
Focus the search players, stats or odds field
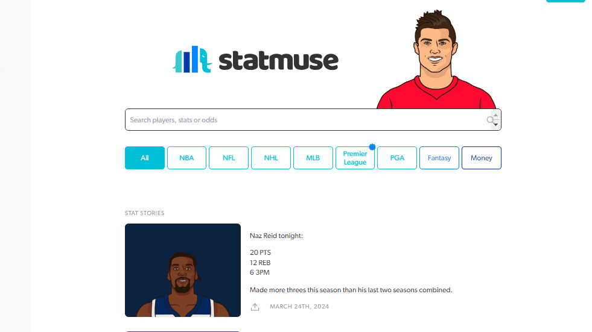pyautogui.click(x=313, y=120)
